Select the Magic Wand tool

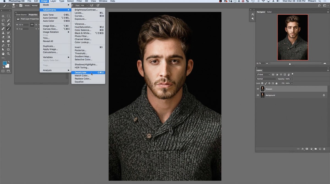(9, 20)
